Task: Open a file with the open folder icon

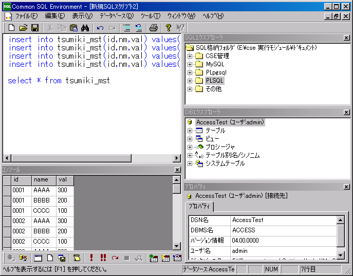Action: pyautogui.click(x=23, y=28)
